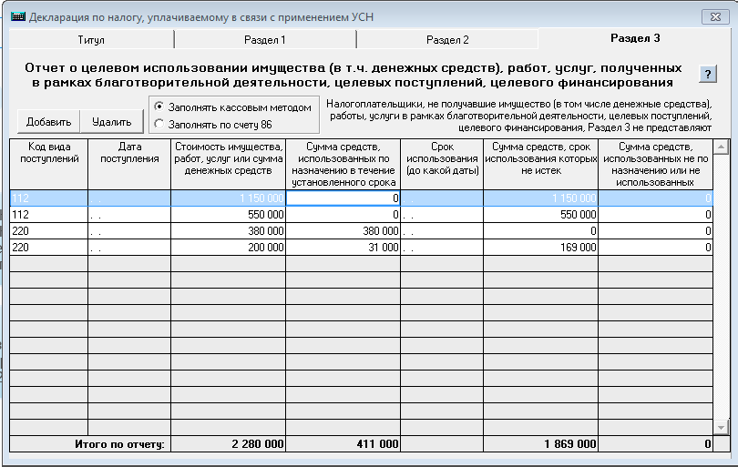Click the table scrollbar down arrow

[722, 427]
